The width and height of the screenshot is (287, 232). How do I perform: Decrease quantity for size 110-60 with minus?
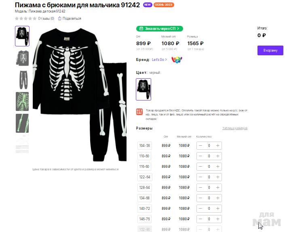coord(200,156)
